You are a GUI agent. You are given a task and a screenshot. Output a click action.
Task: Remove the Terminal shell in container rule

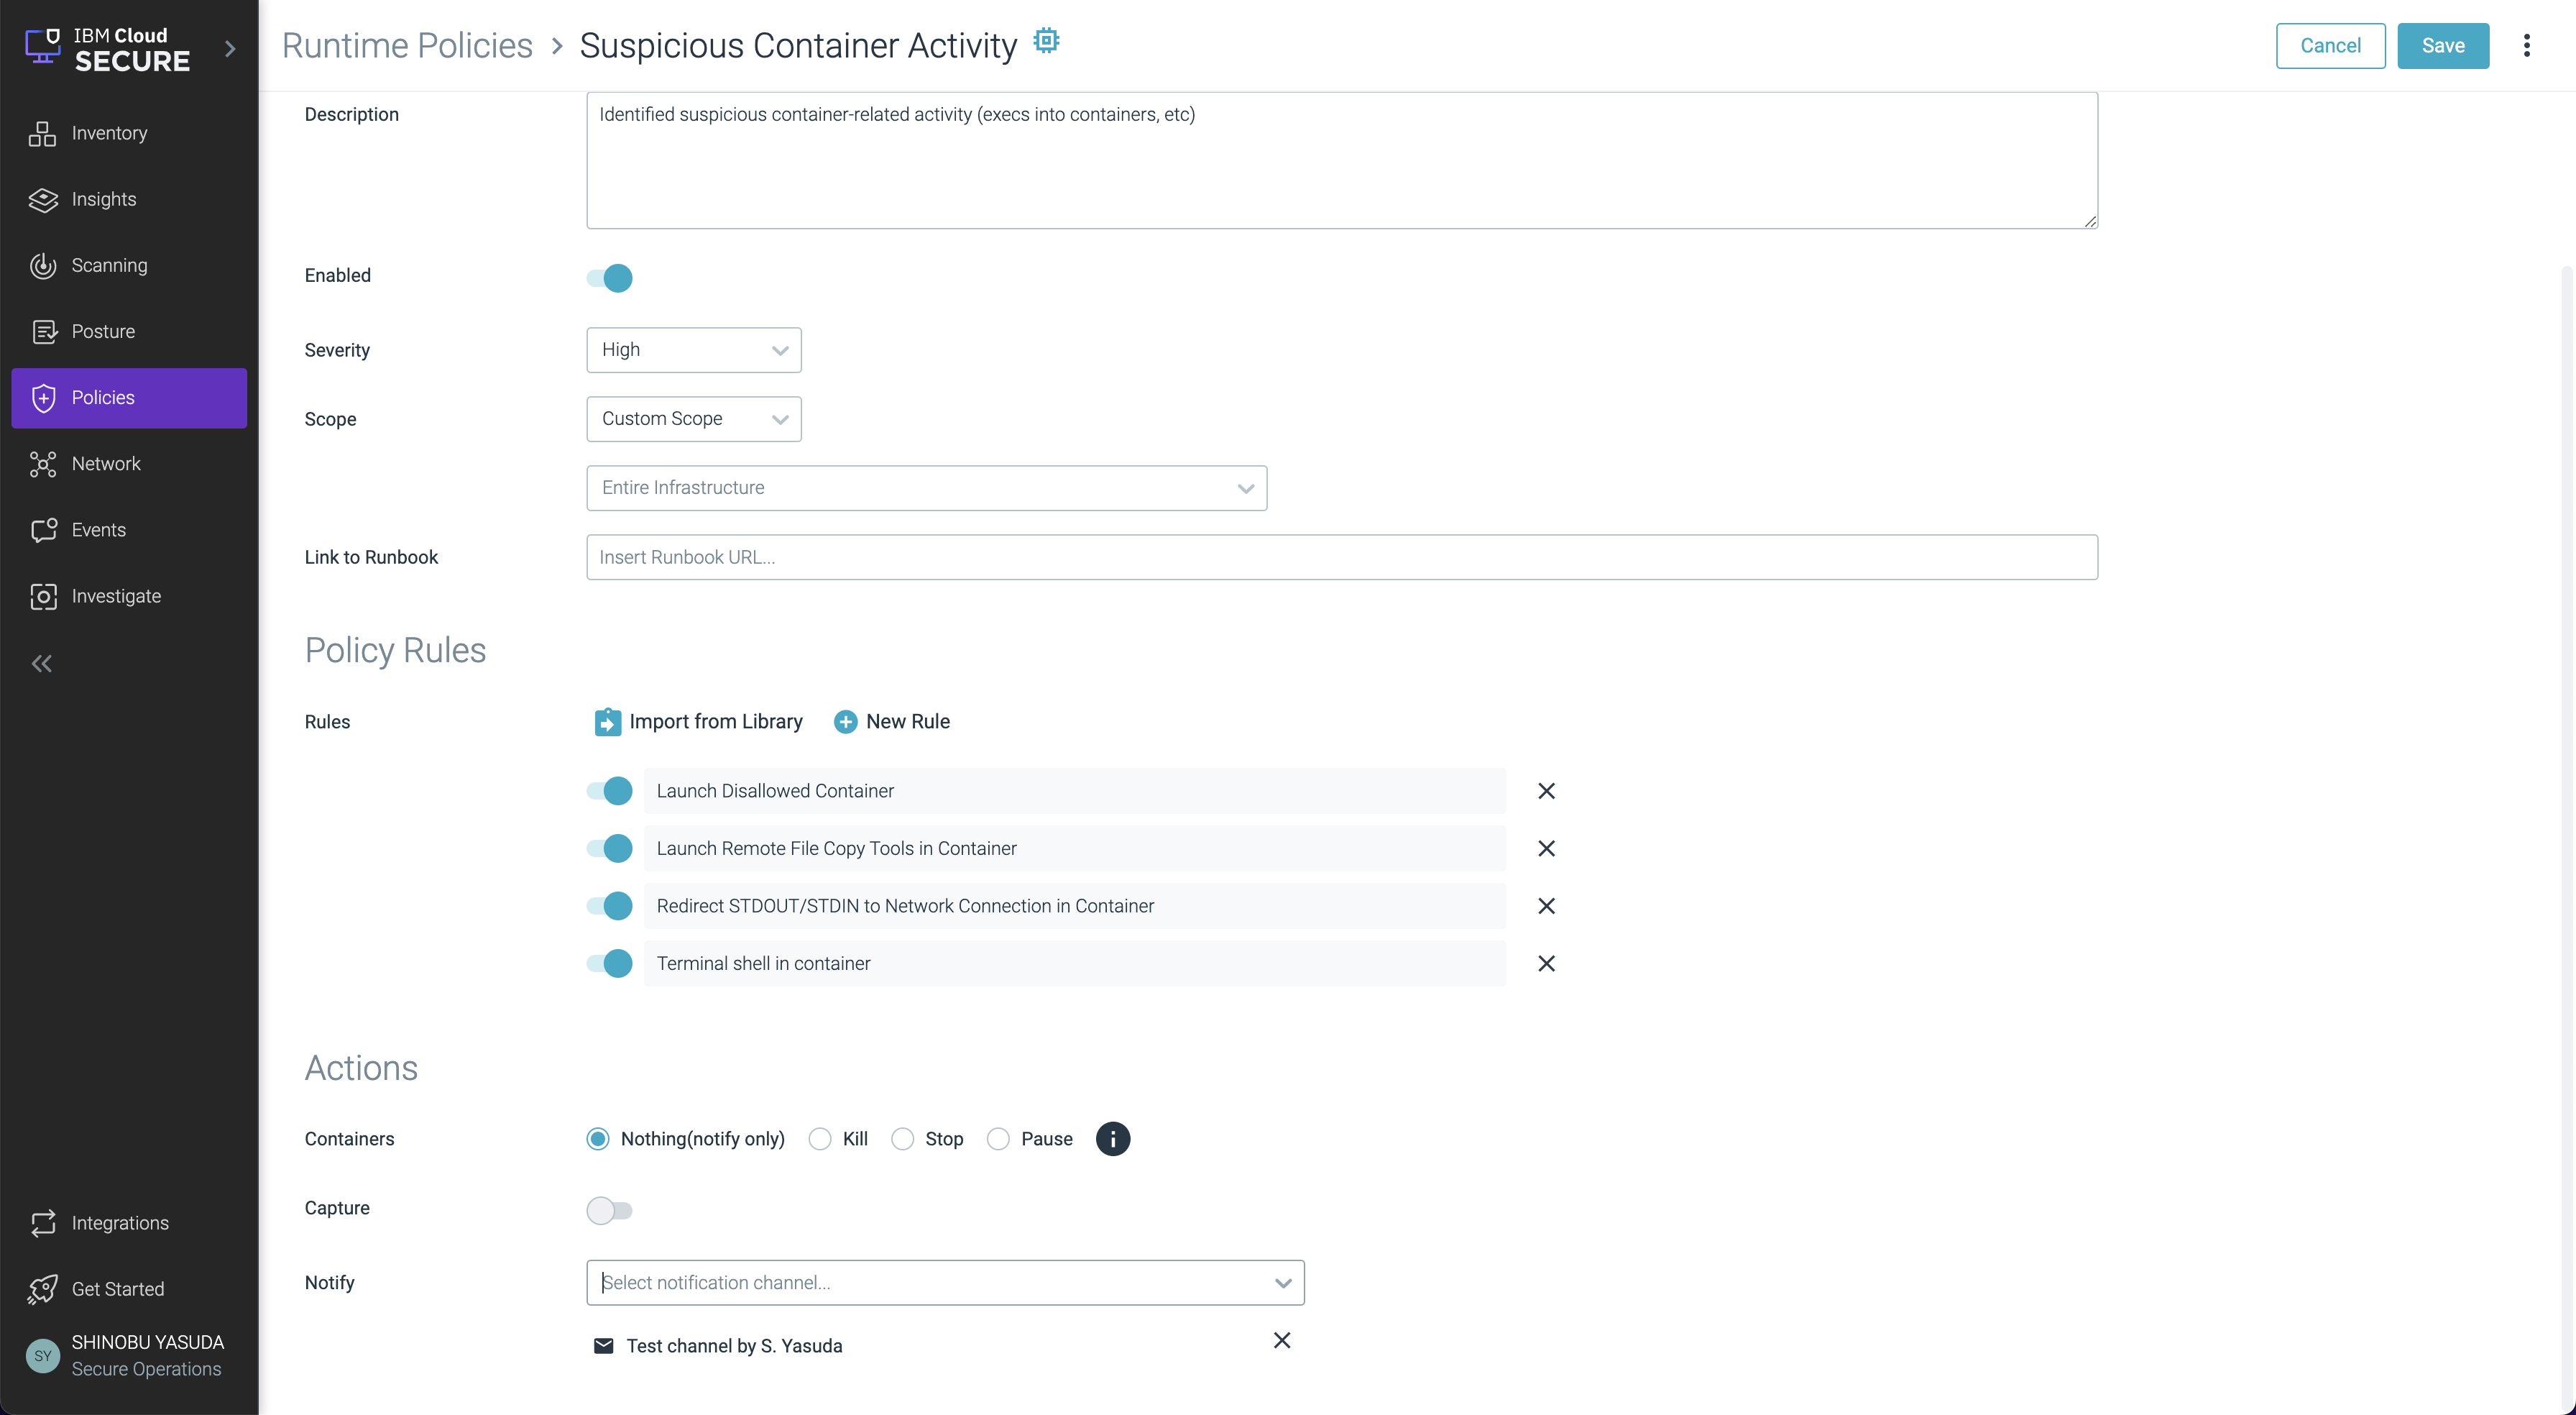click(x=1546, y=963)
